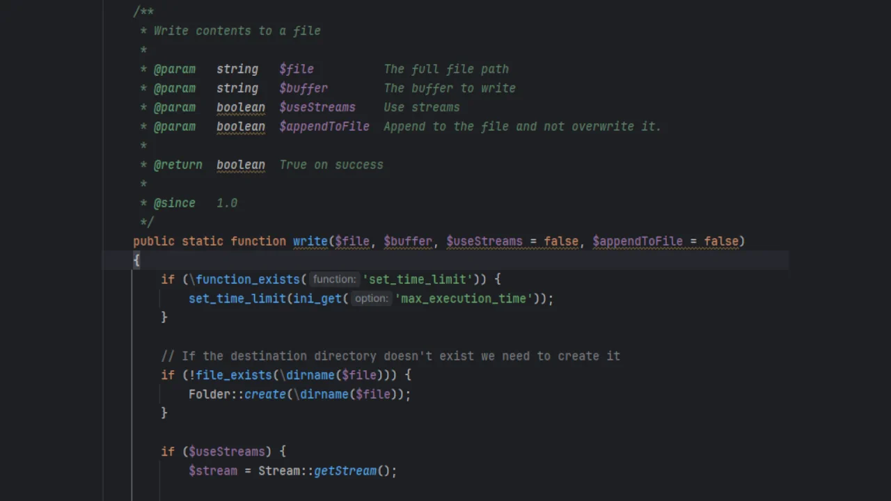The width and height of the screenshot is (891, 501).
Task: Click the Stream::getStream method call
Action: (345, 471)
